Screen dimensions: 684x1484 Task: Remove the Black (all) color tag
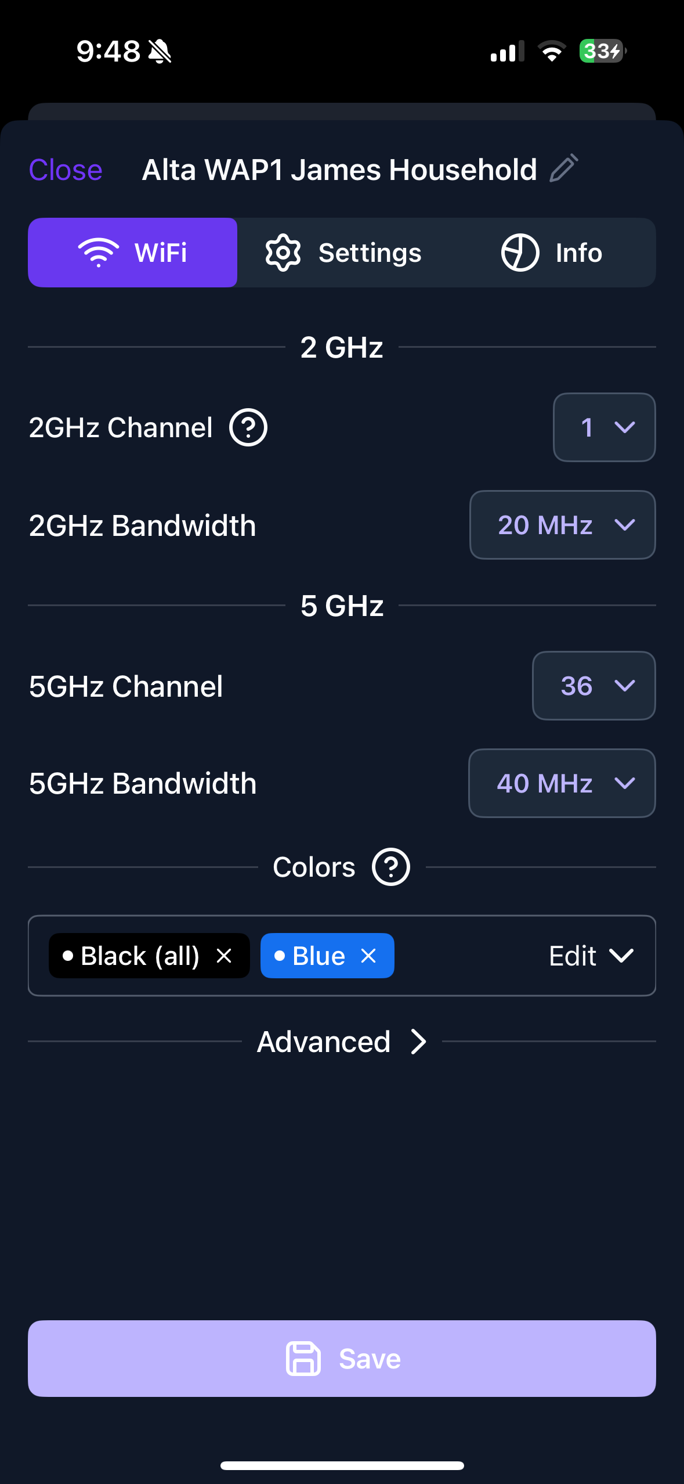(224, 956)
